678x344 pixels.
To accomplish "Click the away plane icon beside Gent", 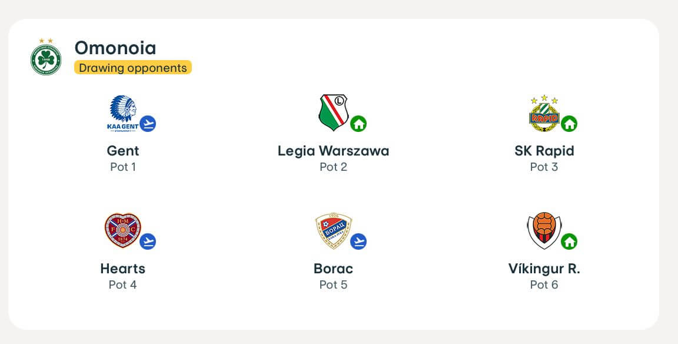I will 148,124.
